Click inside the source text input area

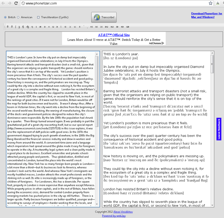(x=50, y=128)
